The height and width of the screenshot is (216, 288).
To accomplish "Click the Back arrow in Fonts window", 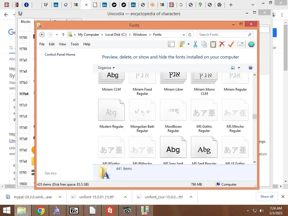I will tap(42, 35).
